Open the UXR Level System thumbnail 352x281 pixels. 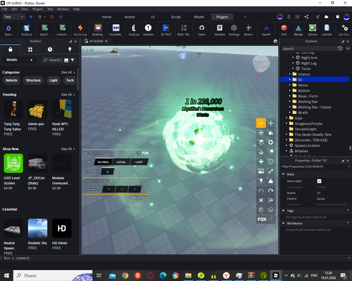point(13,163)
